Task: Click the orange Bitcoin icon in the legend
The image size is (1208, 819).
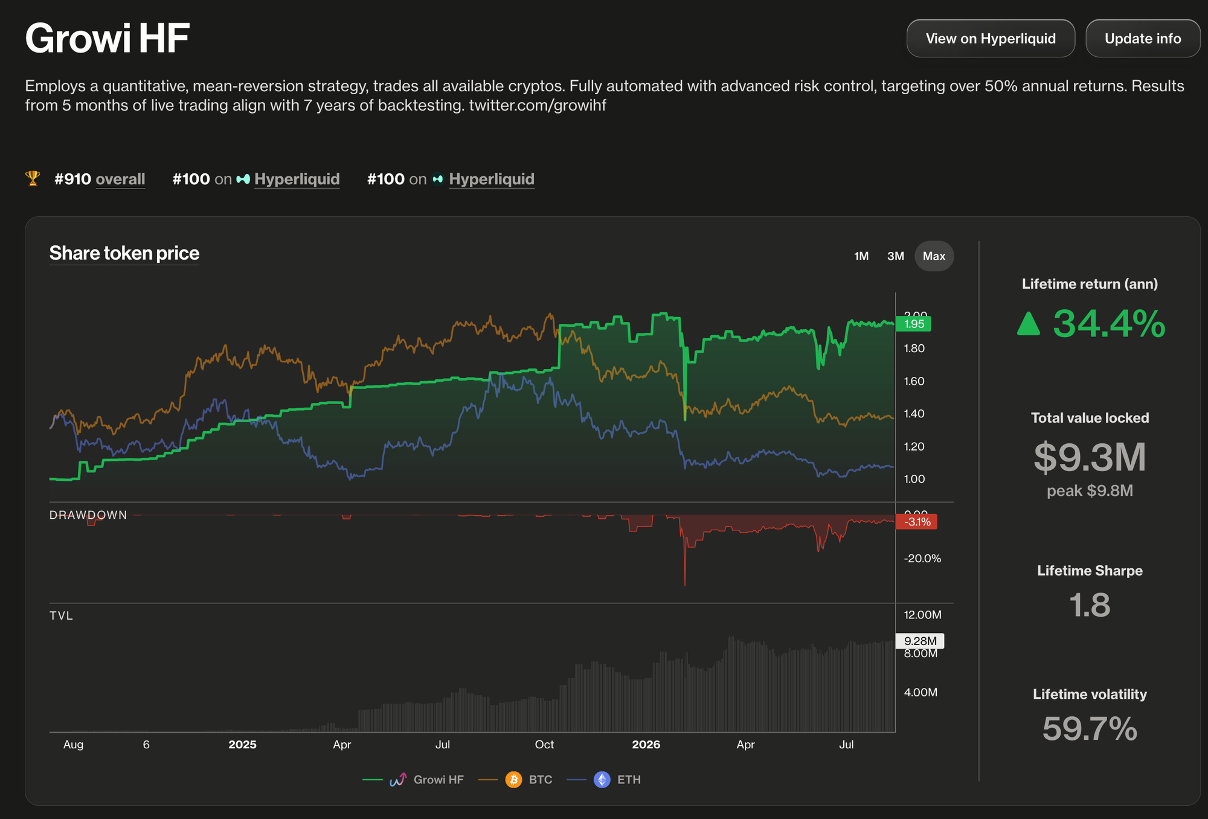Action: pos(513,780)
